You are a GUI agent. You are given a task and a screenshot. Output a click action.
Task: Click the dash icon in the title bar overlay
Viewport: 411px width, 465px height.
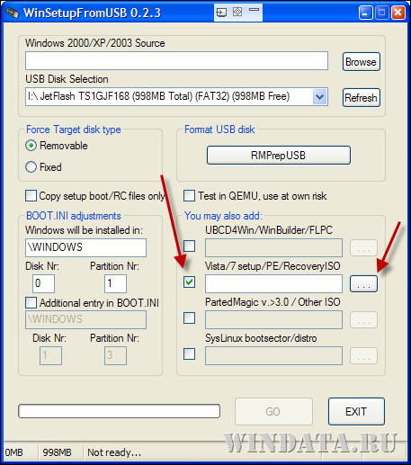tap(254, 10)
